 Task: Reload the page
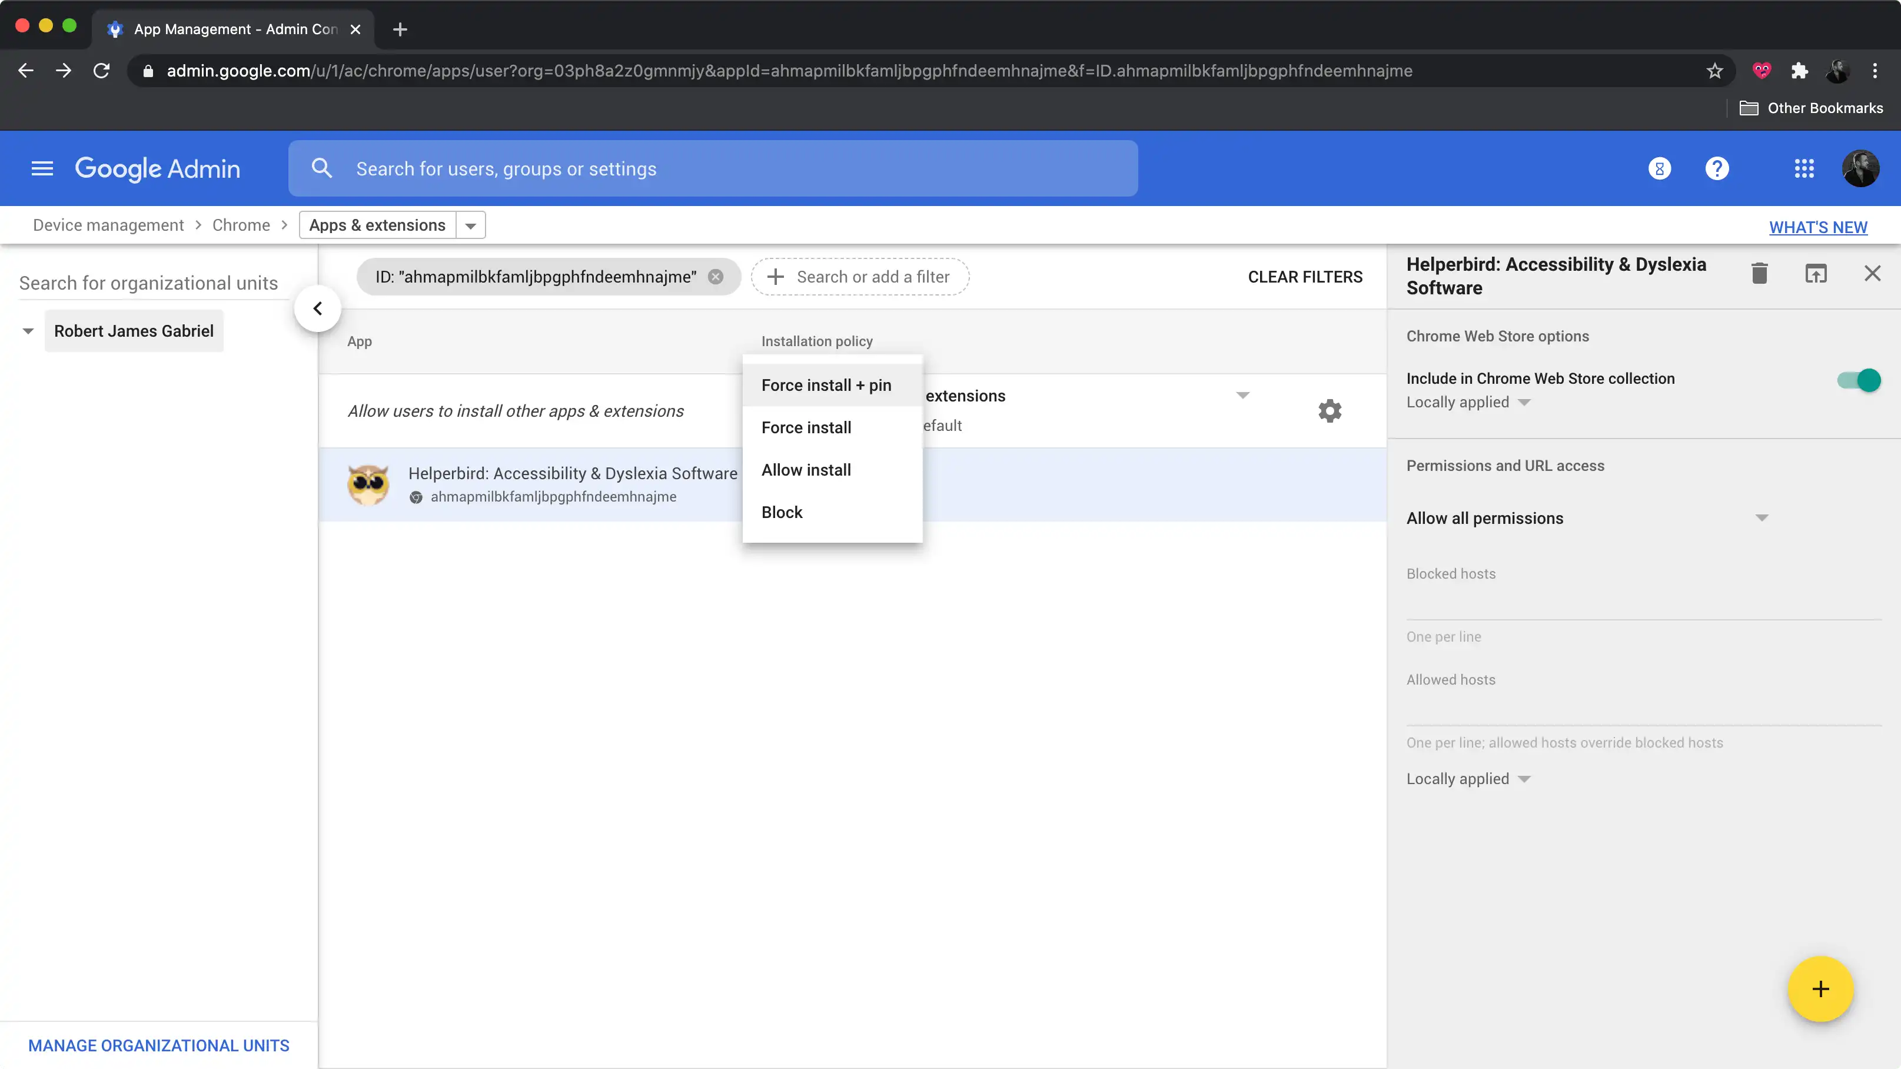point(101,71)
